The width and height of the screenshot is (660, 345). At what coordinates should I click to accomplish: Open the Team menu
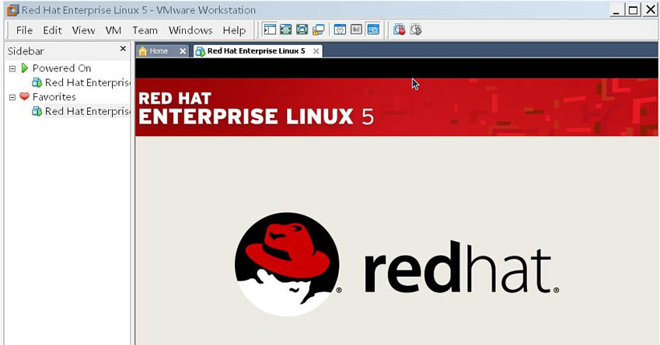145,30
